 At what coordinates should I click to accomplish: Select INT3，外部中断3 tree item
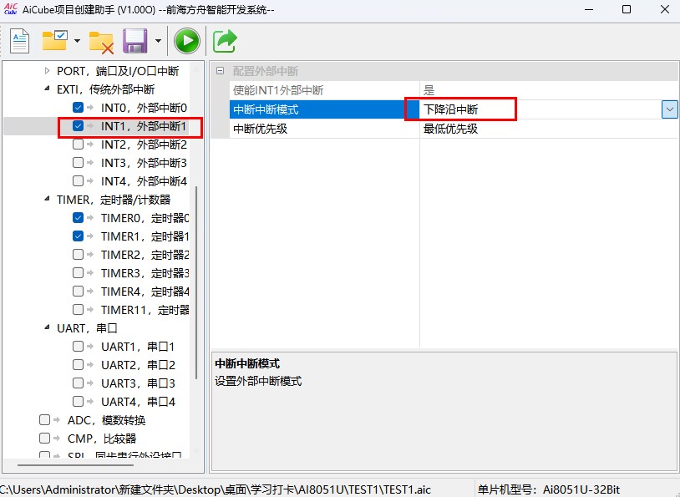click(x=144, y=163)
